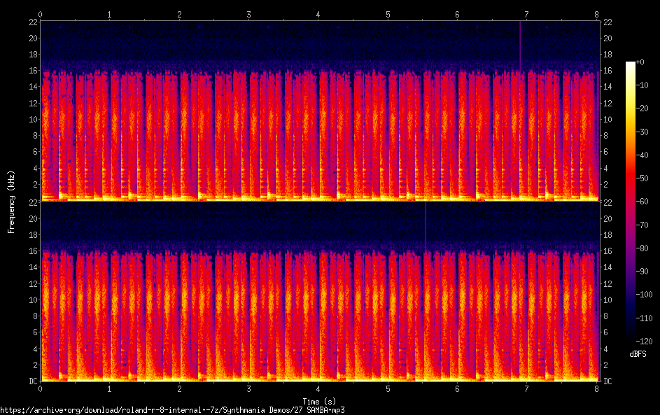Click the "Frequency (kHz)" vertical axis label
The width and height of the screenshot is (660, 415).
pos(11,202)
